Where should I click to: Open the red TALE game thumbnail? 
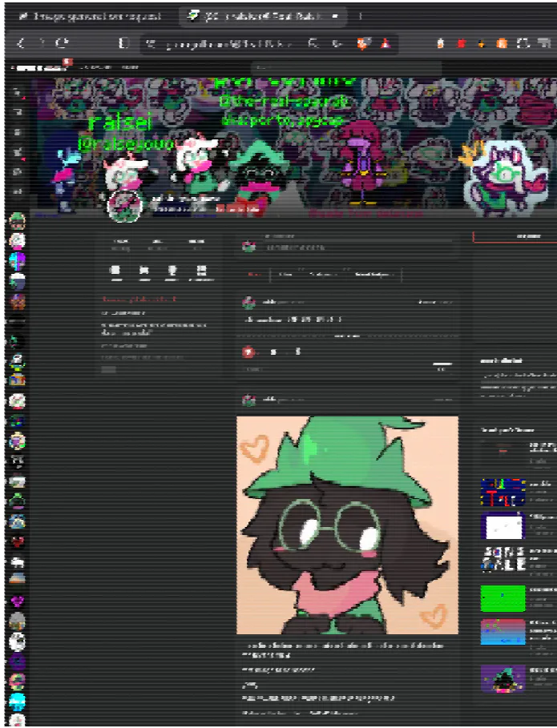[503, 493]
